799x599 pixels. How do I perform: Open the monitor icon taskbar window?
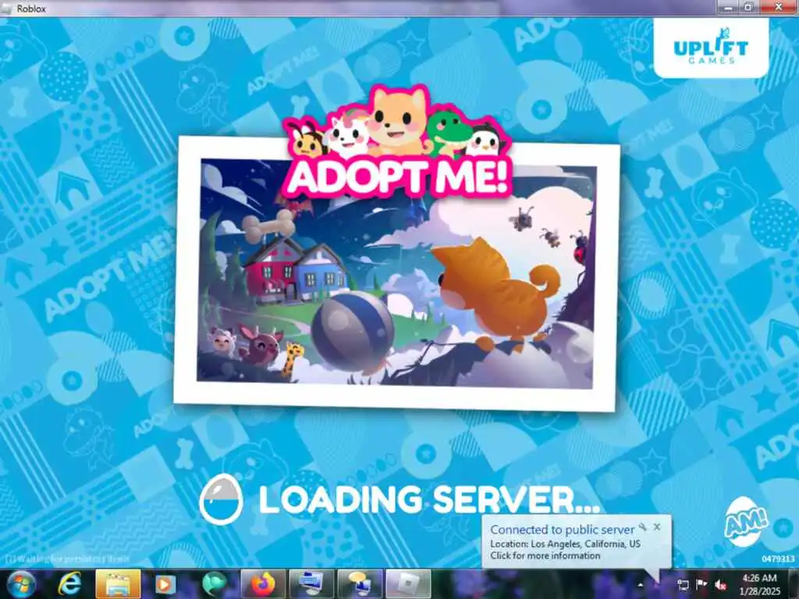(311, 584)
